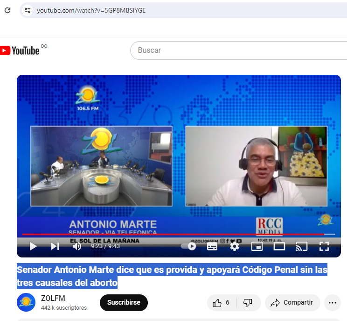The height and width of the screenshot is (321, 347).
Task: Focus the Buscar search field
Action: (239, 50)
